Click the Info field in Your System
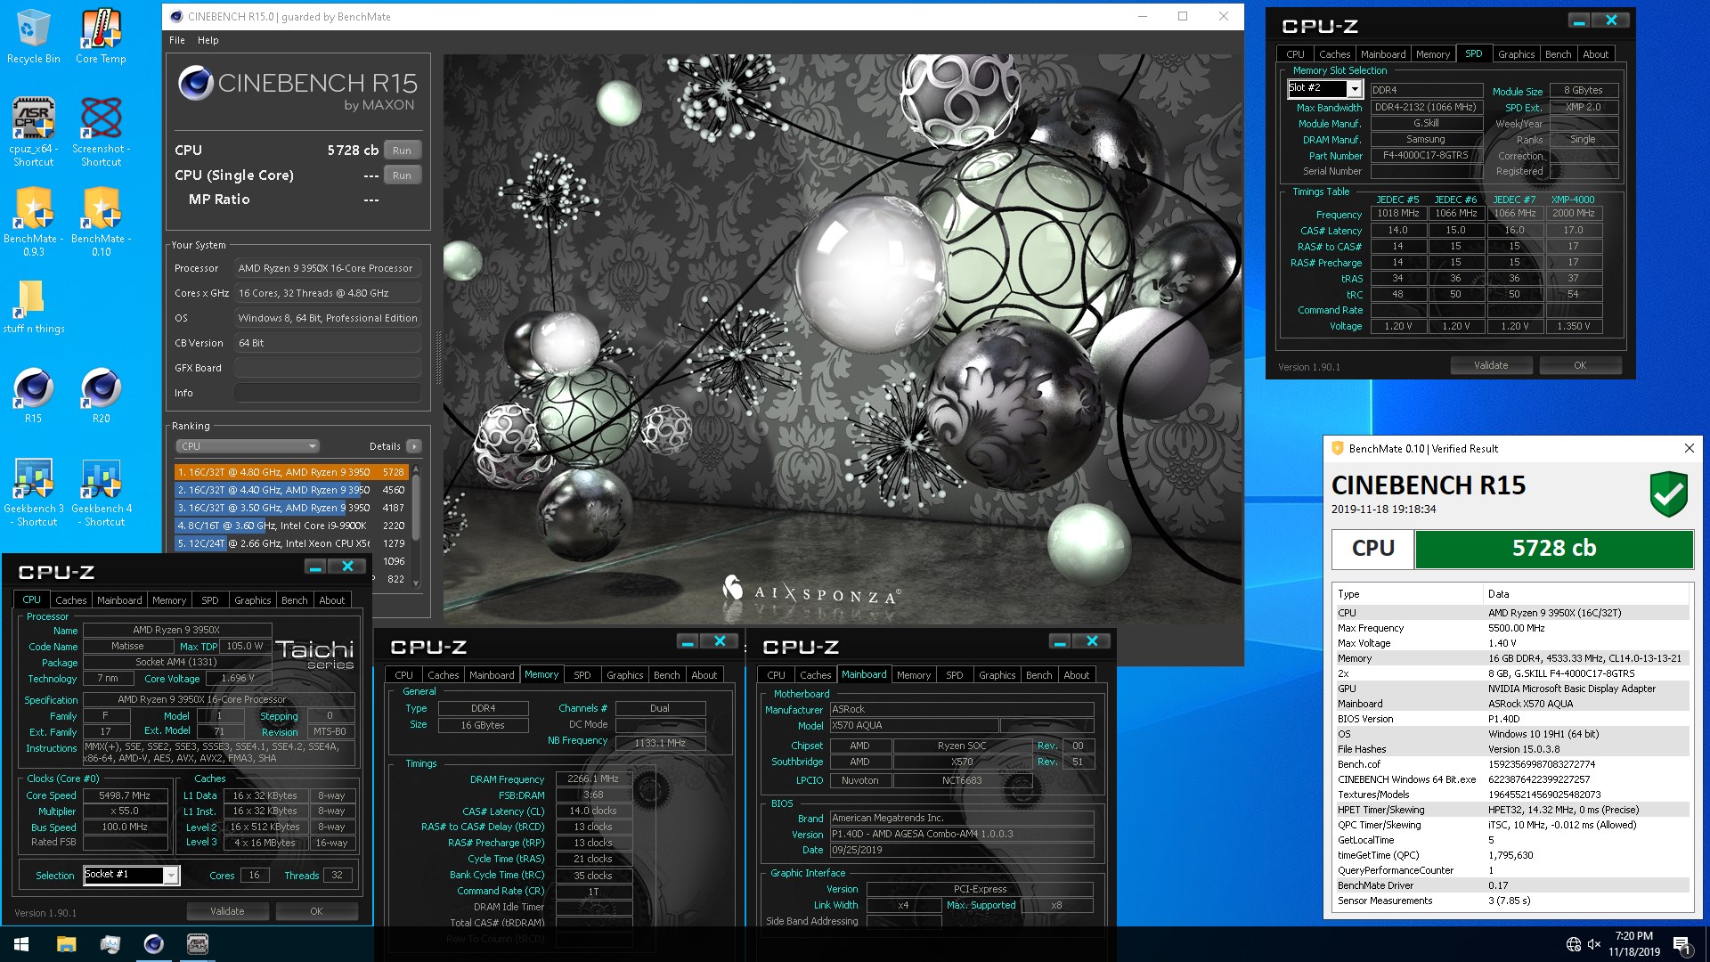 (327, 393)
